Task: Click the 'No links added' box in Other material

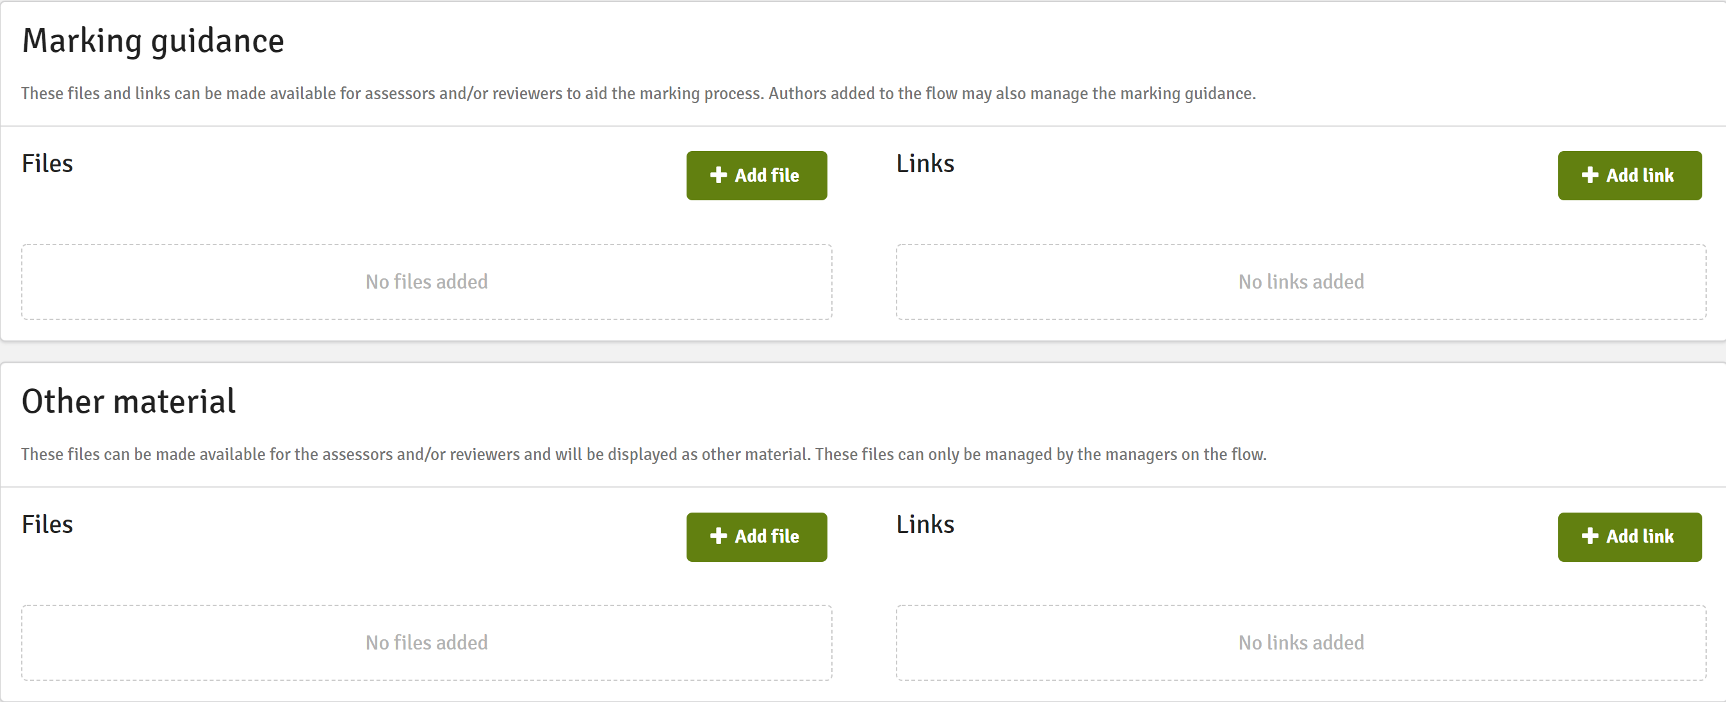Action: (x=1301, y=642)
